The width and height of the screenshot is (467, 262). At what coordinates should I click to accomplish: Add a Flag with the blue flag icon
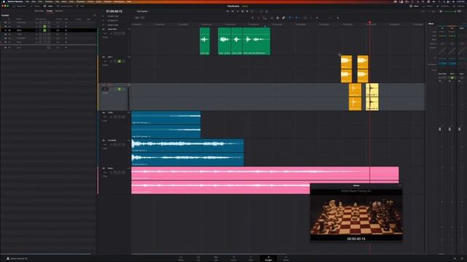(290, 17)
